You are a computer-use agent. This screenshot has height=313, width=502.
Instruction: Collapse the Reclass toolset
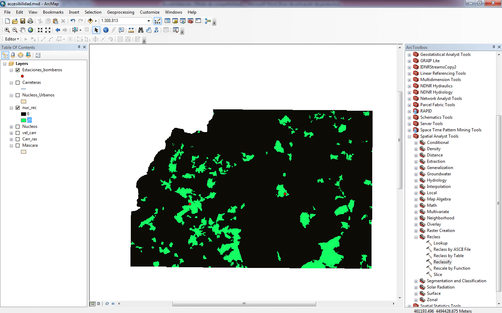[x=416, y=237]
